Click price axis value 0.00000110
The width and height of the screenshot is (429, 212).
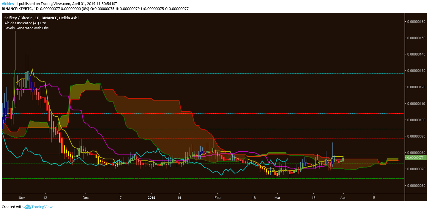tap(416, 103)
